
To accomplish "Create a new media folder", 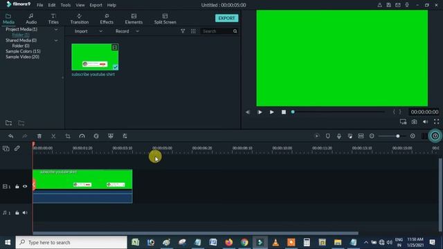I will click(x=8, y=123).
